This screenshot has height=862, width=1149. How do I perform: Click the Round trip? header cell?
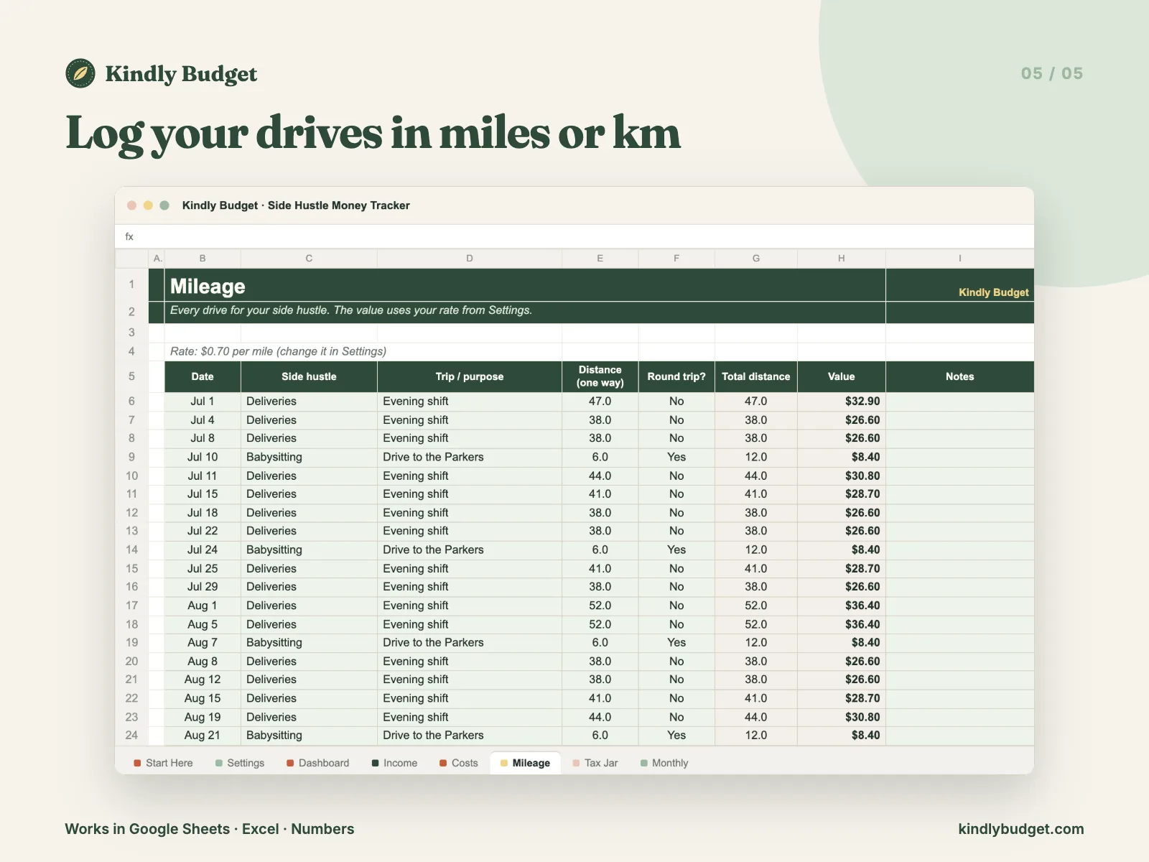coord(676,376)
